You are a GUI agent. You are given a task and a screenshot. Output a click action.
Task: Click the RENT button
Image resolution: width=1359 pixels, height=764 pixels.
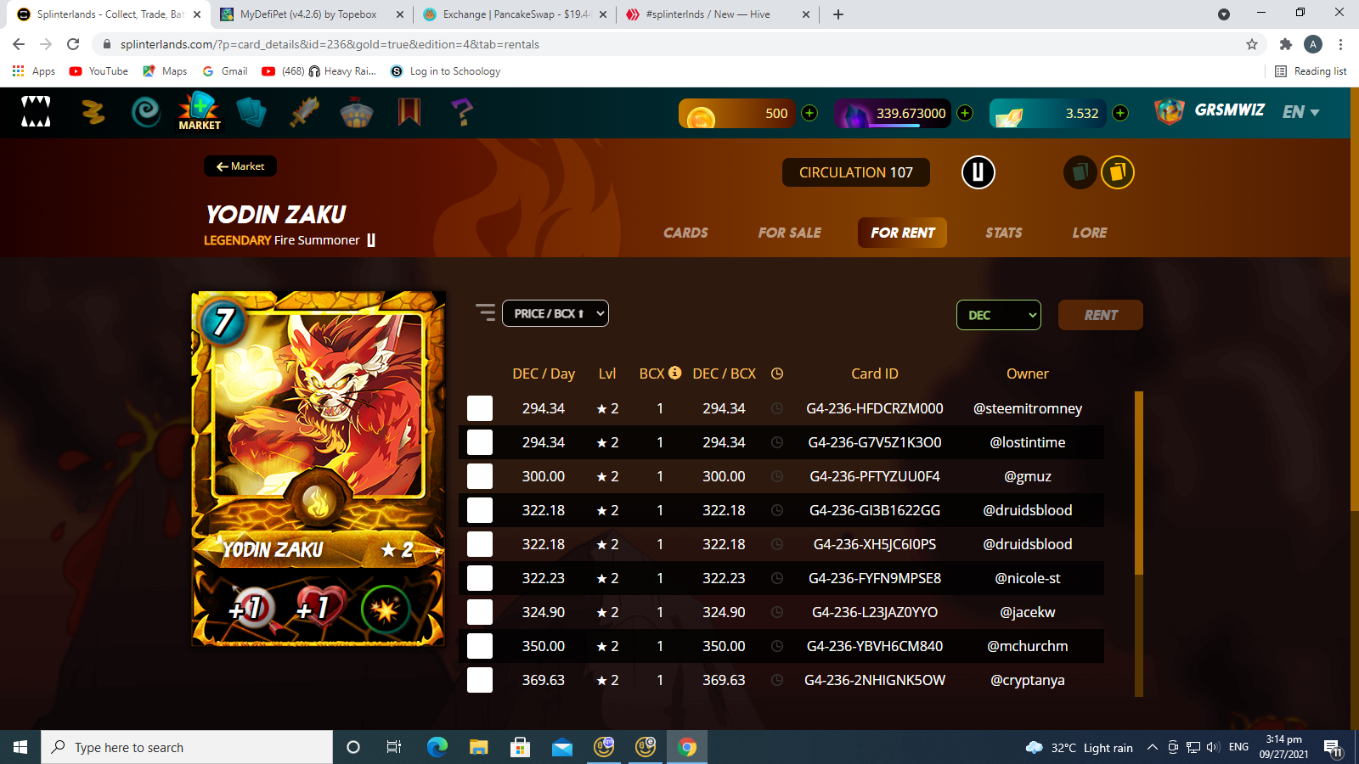click(1101, 315)
